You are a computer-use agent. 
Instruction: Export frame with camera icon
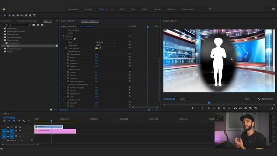[245, 108]
